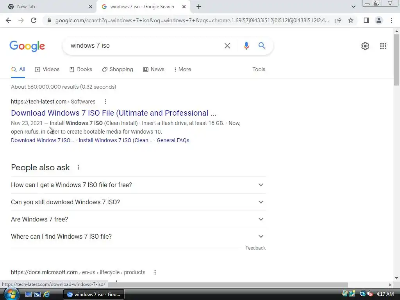This screenshot has height=300, width=400.
Task: Expand How can I get Windows 7 ISO free
Action: [x=138, y=185]
